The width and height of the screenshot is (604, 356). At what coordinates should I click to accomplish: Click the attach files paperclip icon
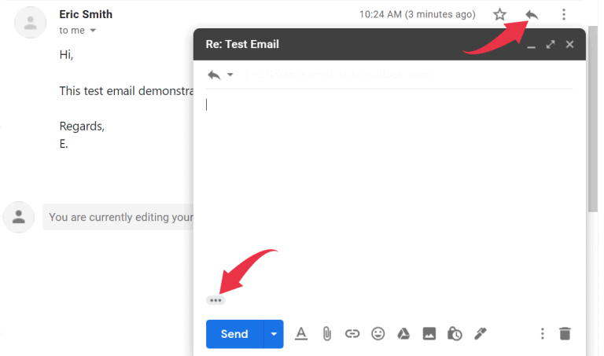tap(326, 334)
